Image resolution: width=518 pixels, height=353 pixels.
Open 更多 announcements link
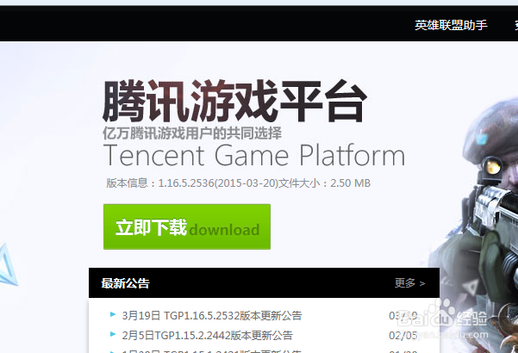click(409, 283)
